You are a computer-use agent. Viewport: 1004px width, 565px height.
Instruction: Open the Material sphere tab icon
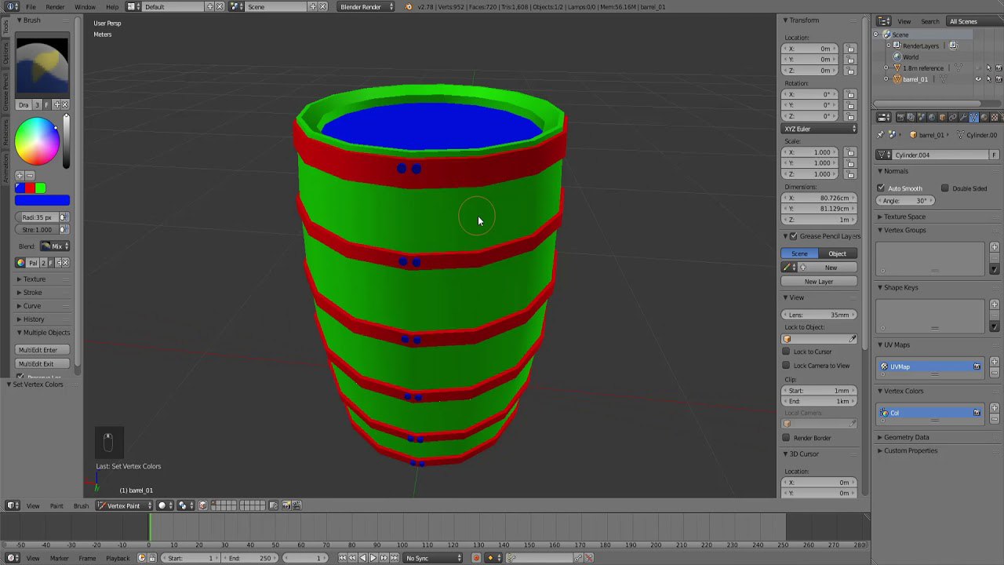(984, 118)
